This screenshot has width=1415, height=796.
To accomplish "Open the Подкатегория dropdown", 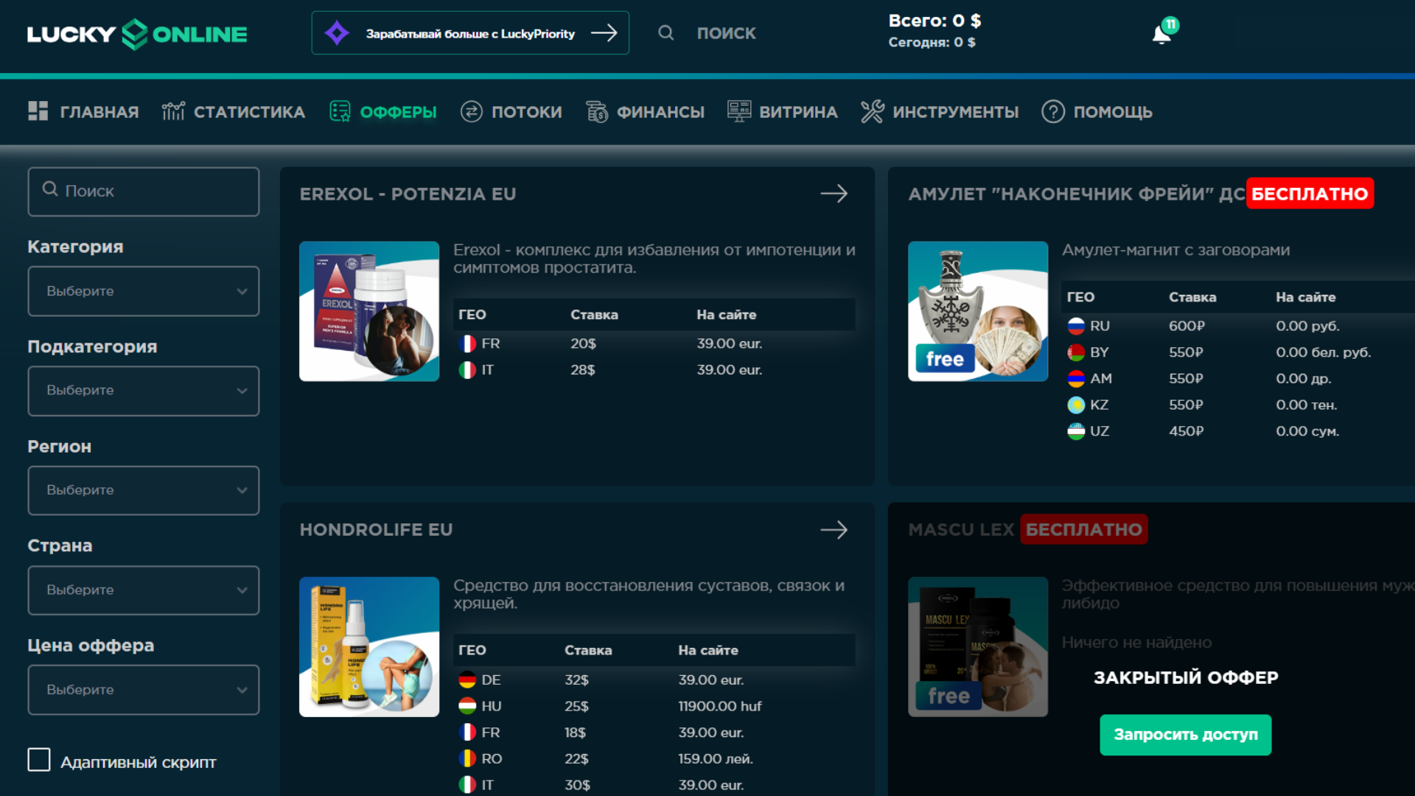I will click(x=144, y=391).
